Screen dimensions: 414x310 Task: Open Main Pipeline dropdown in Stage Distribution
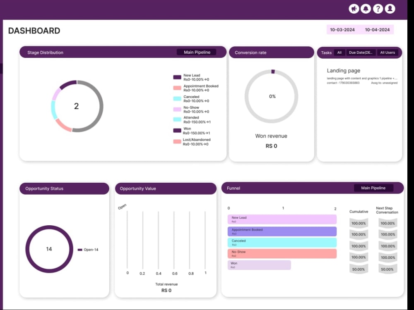coord(197,52)
